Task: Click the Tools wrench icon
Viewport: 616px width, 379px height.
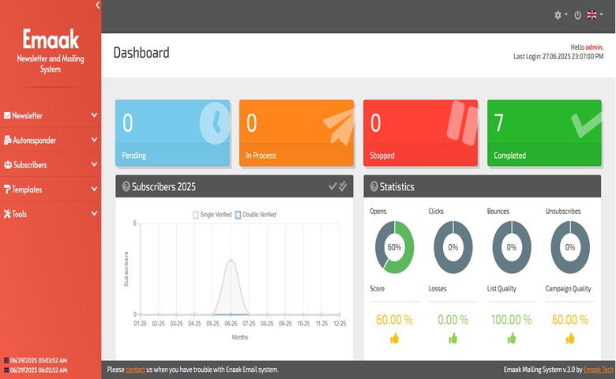Action: click(7, 214)
